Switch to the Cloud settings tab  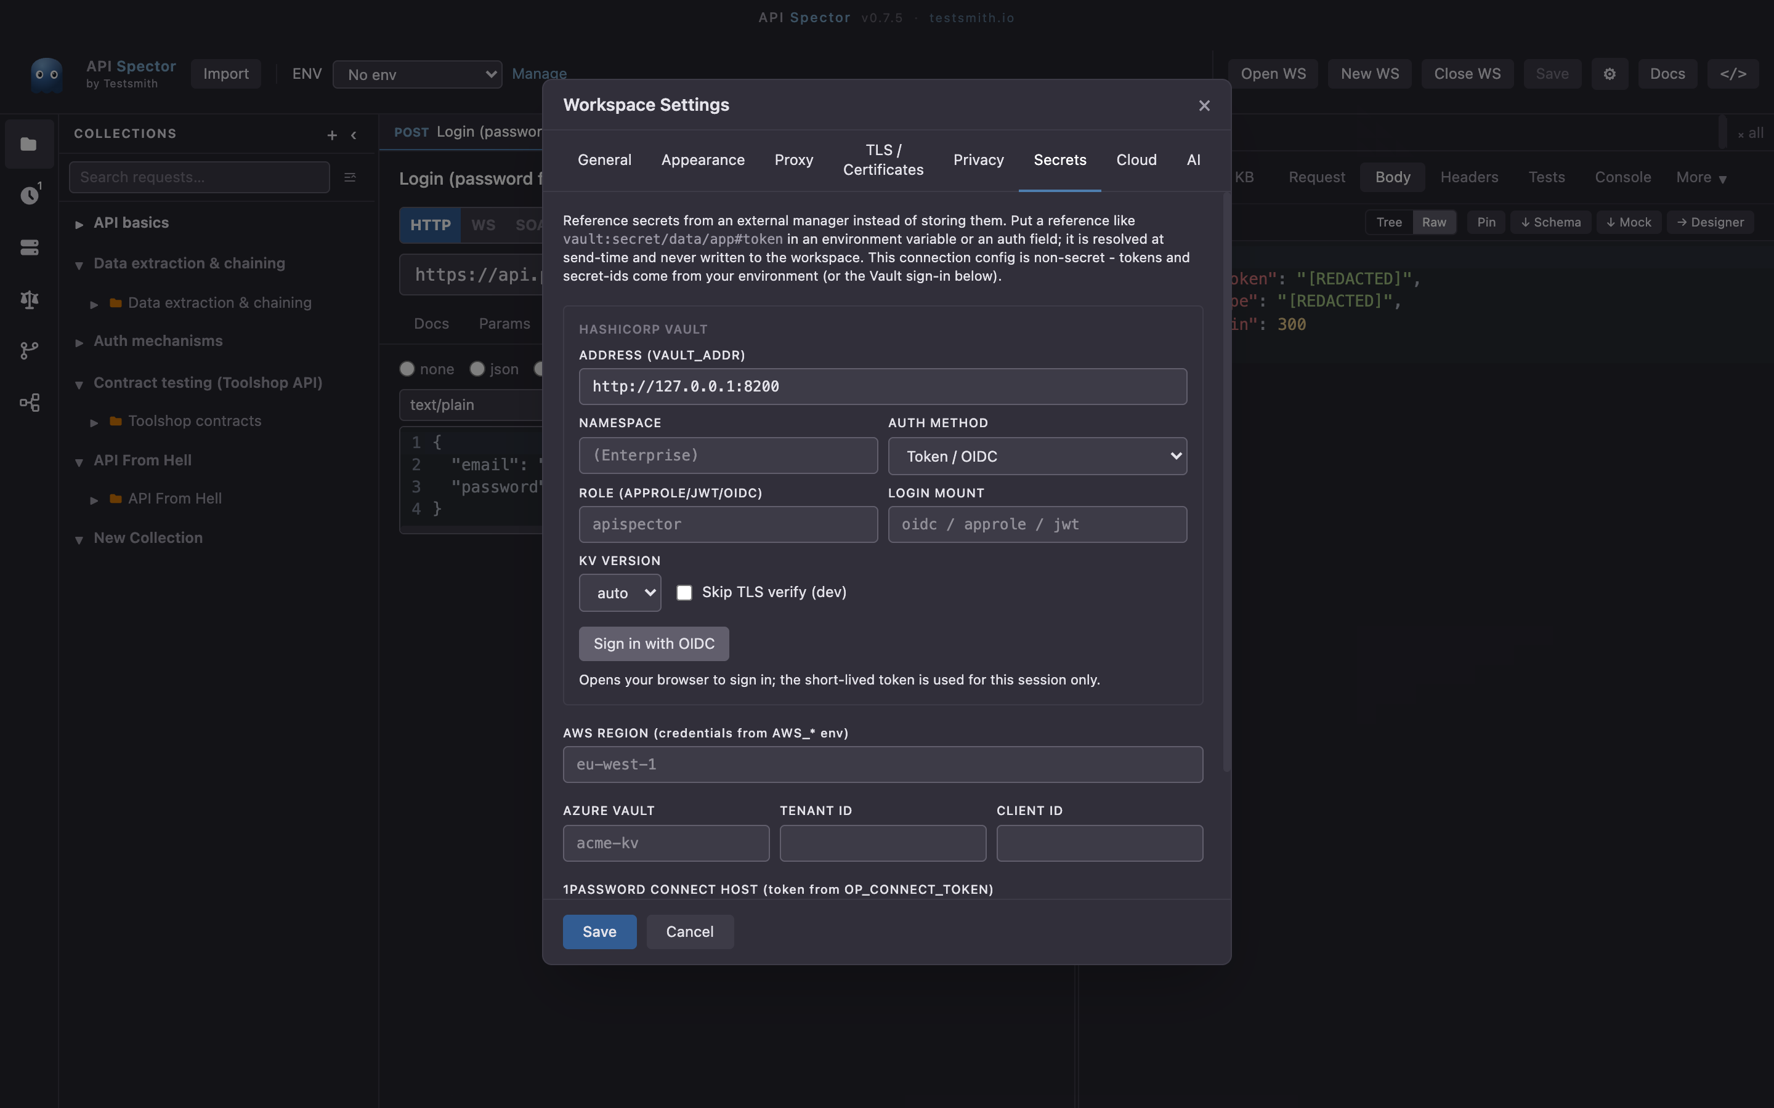click(1136, 160)
